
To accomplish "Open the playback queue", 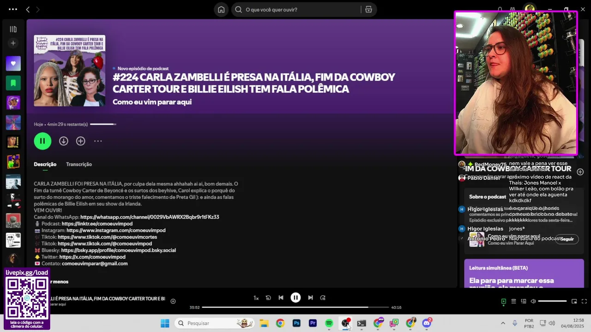I will tap(513, 301).
